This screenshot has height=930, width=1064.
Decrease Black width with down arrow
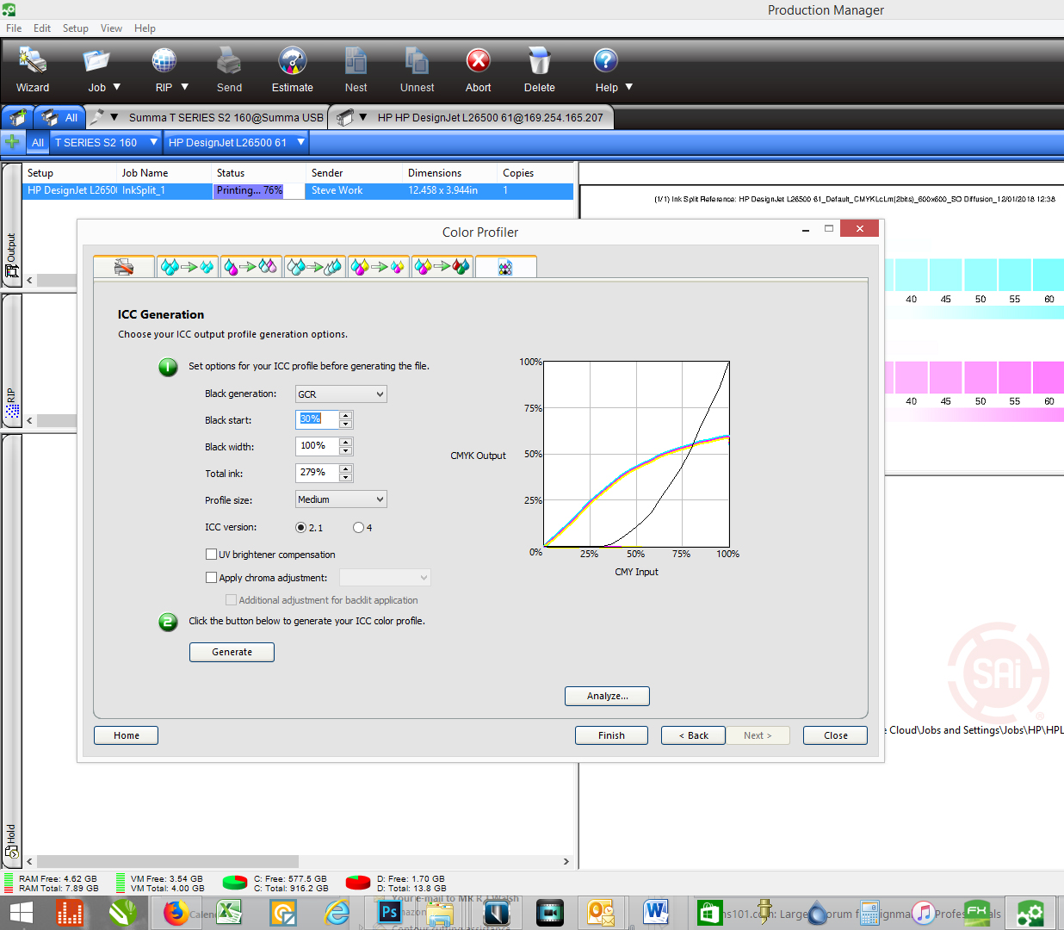[346, 451]
